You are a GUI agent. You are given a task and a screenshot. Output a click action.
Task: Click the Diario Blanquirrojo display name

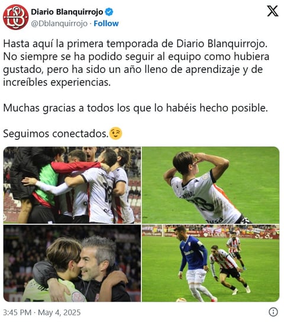(x=67, y=12)
